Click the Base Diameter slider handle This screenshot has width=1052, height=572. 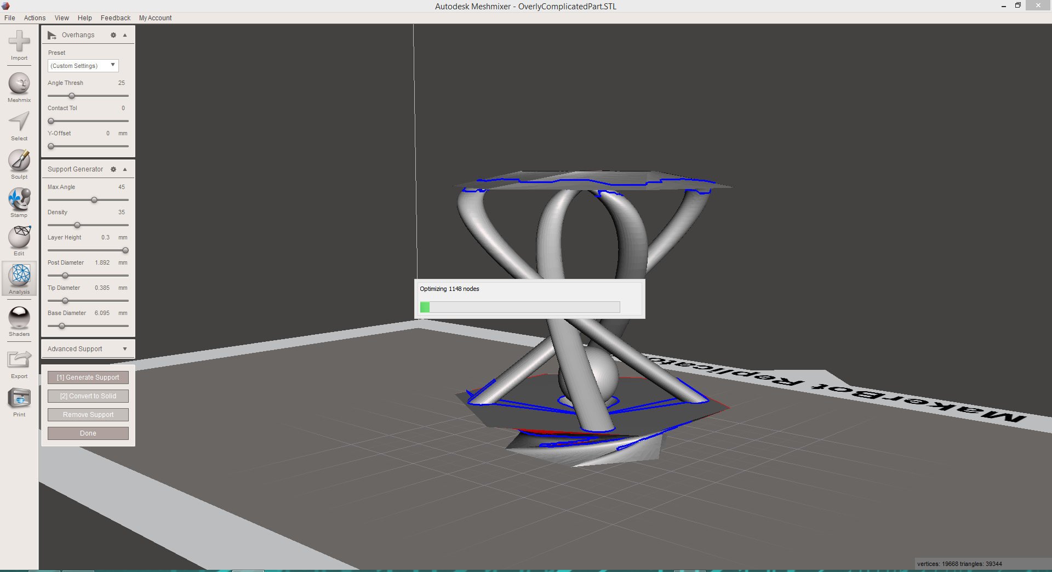(x=62, y=326)
